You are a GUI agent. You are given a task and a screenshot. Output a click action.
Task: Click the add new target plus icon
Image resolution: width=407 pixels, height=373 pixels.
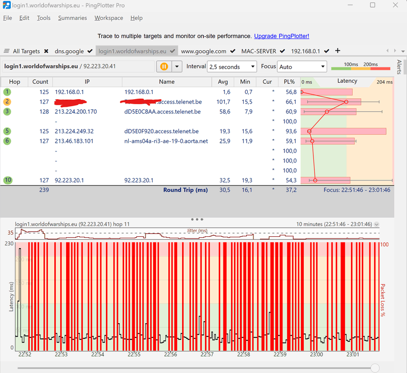tap(338, 51)
